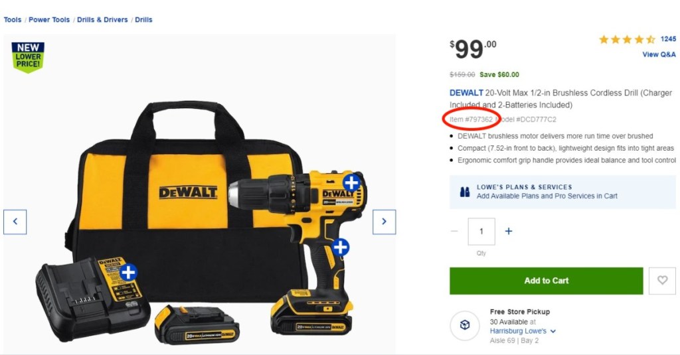680x355 pixels.
Task: Show the next product image
Action: [x=384, y=222]
